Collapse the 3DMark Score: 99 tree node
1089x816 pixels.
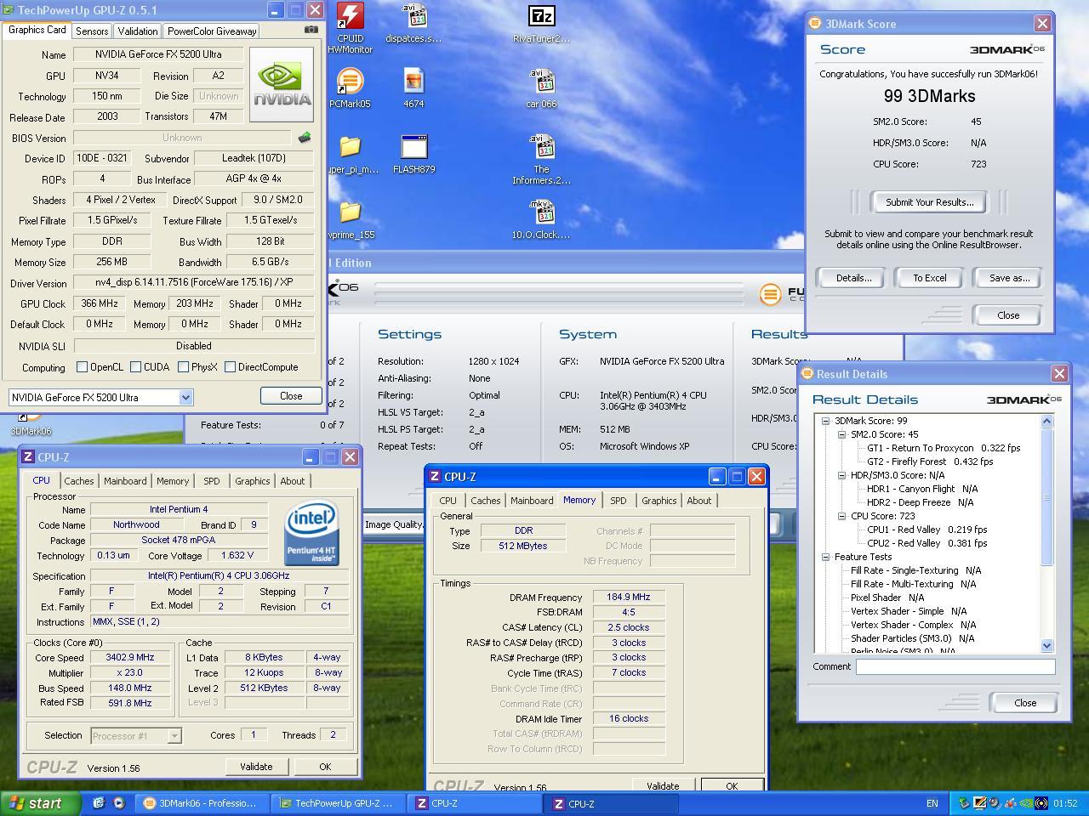pos(825,421)
